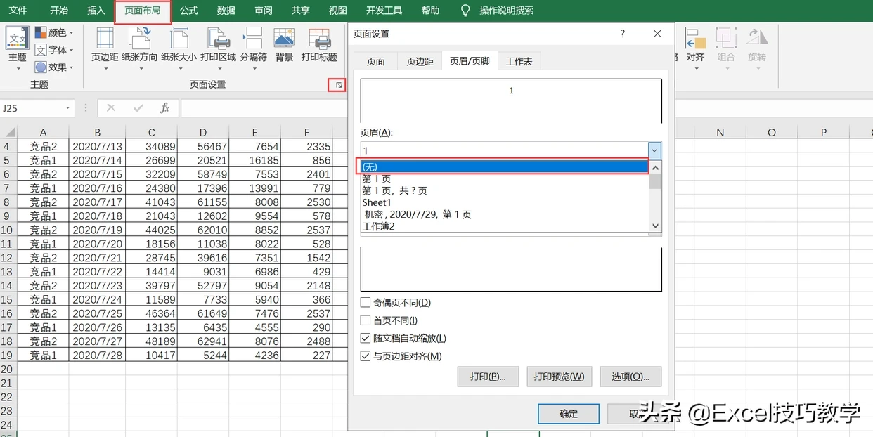The height and width of the screenshot is (437, 873).
Task: Click the 打印标题 print titles button
Action: 319,46
